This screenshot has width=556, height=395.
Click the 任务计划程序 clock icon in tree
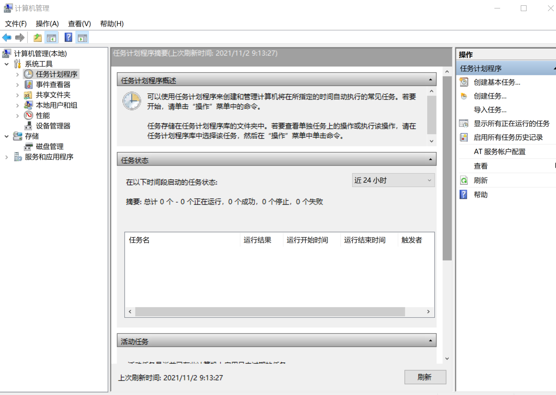click(x=29, y=74)
